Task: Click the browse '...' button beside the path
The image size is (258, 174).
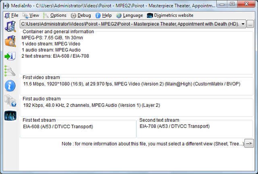Action: point(250,24)
